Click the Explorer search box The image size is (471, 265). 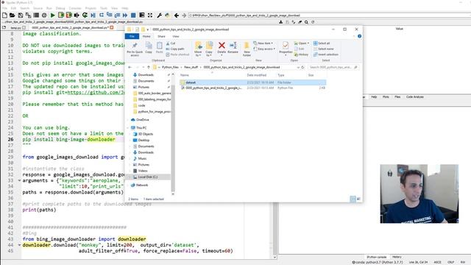[x=333, y=67]
